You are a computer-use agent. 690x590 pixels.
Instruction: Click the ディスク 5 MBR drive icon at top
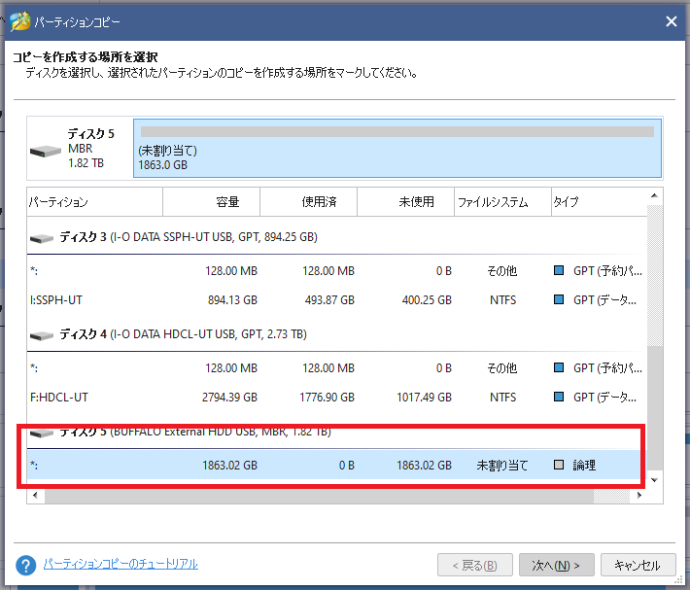click(x=46, y=152)
